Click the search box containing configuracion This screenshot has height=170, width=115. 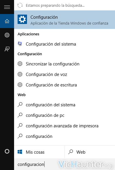[65, 164]
